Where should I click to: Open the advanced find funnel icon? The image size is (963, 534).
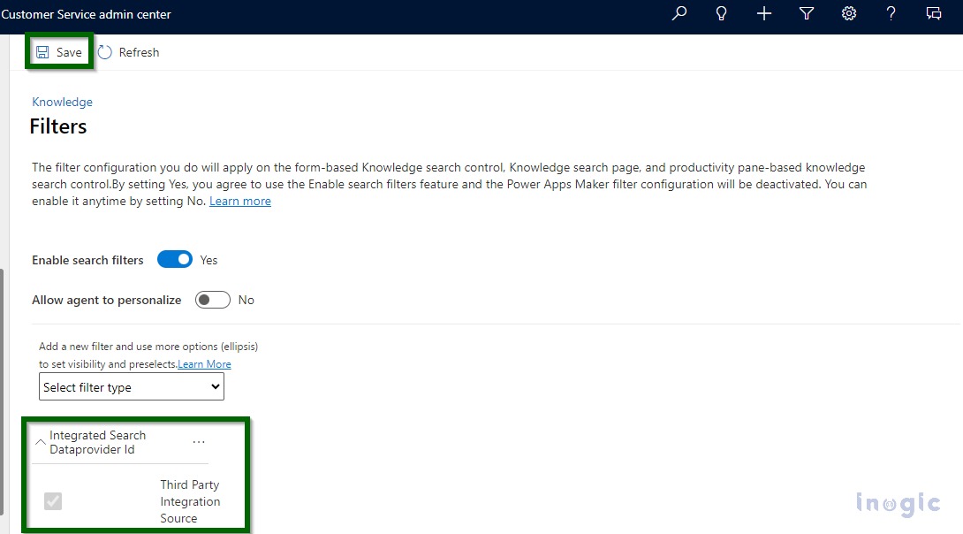[807, 13]
